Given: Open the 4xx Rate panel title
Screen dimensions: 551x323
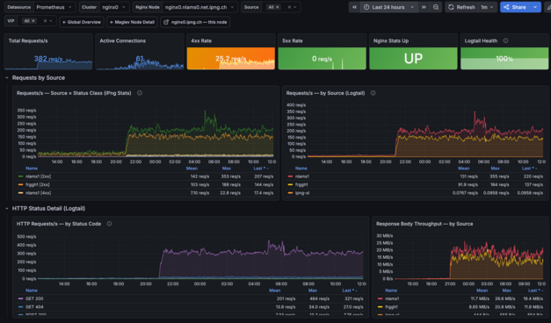Looking at the screenshot, I should tap(201, 40).
